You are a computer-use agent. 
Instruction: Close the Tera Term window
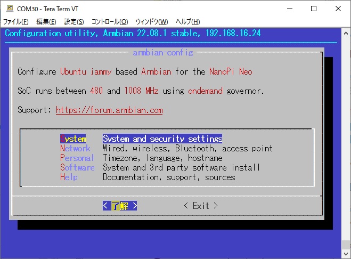[x=338, y=9]
